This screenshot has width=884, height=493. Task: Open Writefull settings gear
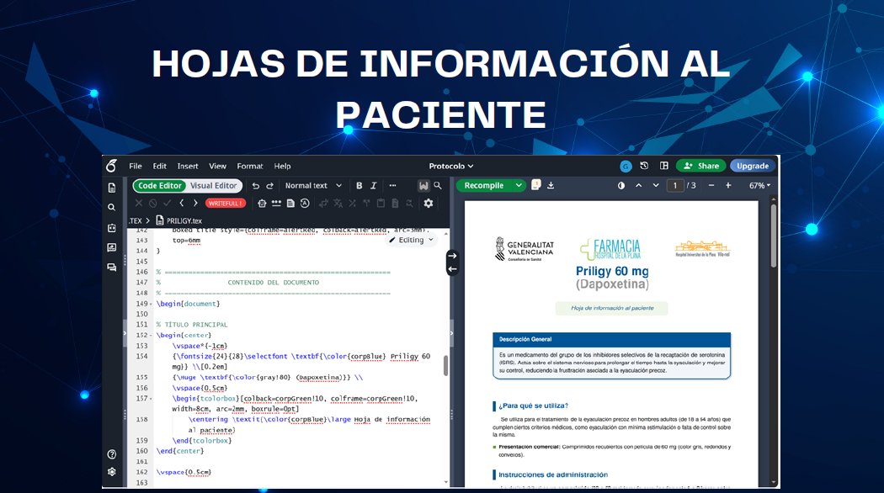pyautogui.click(x=429, y=203)
